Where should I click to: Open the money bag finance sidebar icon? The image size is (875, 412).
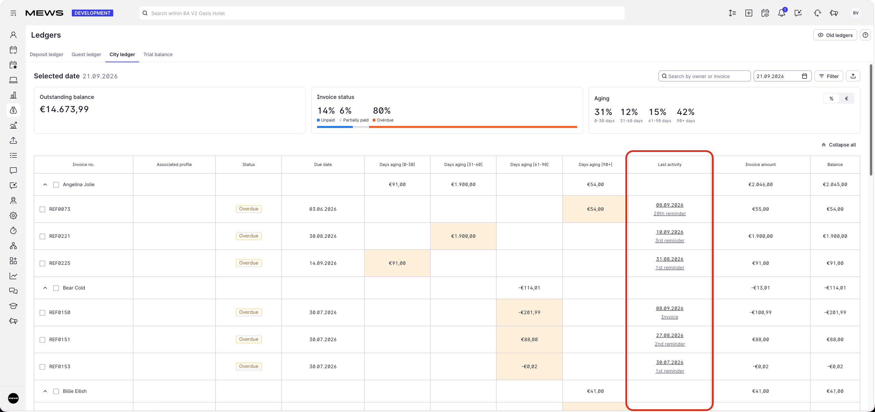pos(13,110)
